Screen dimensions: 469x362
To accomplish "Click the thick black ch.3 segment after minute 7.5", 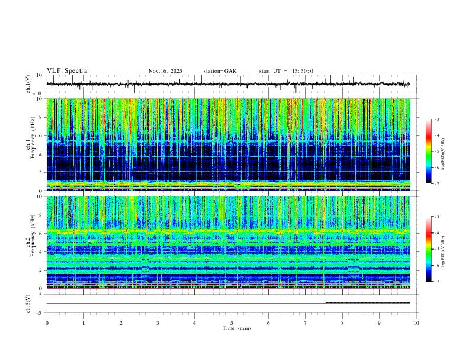I will [x=368, y=303].
